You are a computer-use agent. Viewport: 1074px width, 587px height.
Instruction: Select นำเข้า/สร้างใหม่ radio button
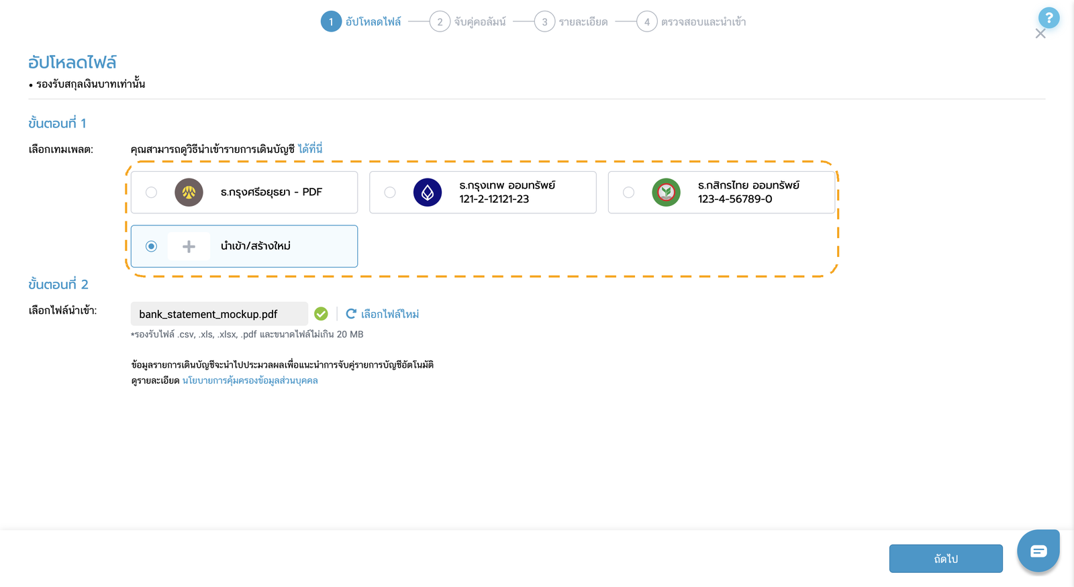click(151, 246)
